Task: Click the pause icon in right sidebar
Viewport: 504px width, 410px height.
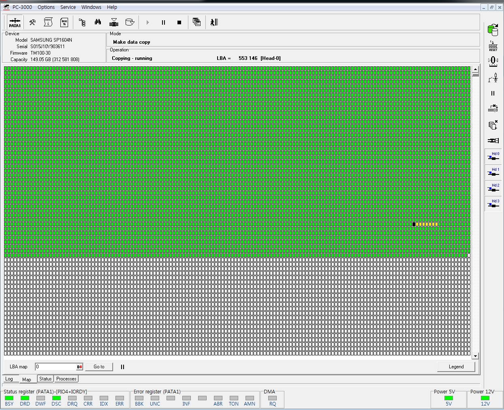Action: [x=493, y=93]
